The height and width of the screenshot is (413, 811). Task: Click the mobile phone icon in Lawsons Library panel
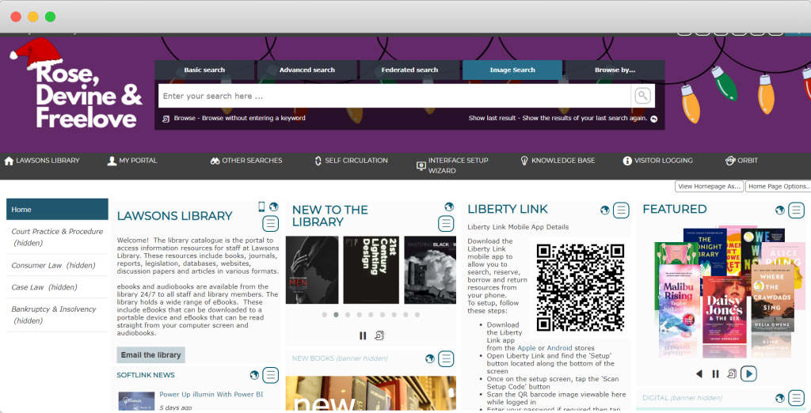click(x=261, y=206)
